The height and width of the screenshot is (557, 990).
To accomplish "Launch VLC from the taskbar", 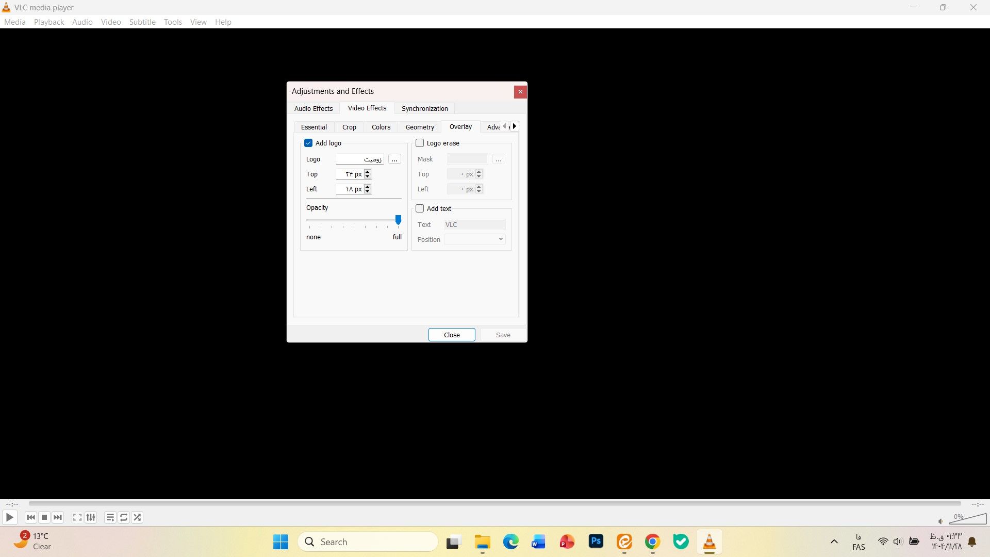I will click(709, 542).
